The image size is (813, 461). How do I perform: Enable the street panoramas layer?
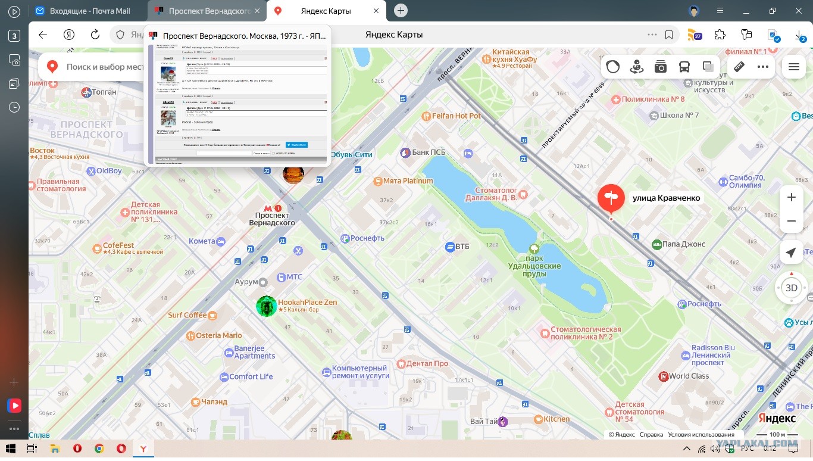[x=637, y=67]
